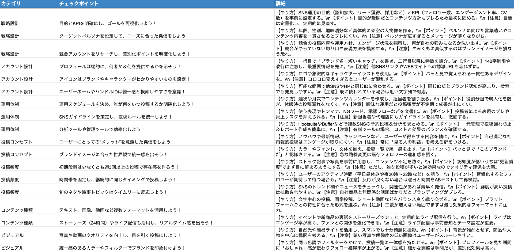Image resolution: width=514 pixels, height=251 pixels.
Task: Open detail cell starting '【やり方】文字中心の投稿'
Action: 394,205
